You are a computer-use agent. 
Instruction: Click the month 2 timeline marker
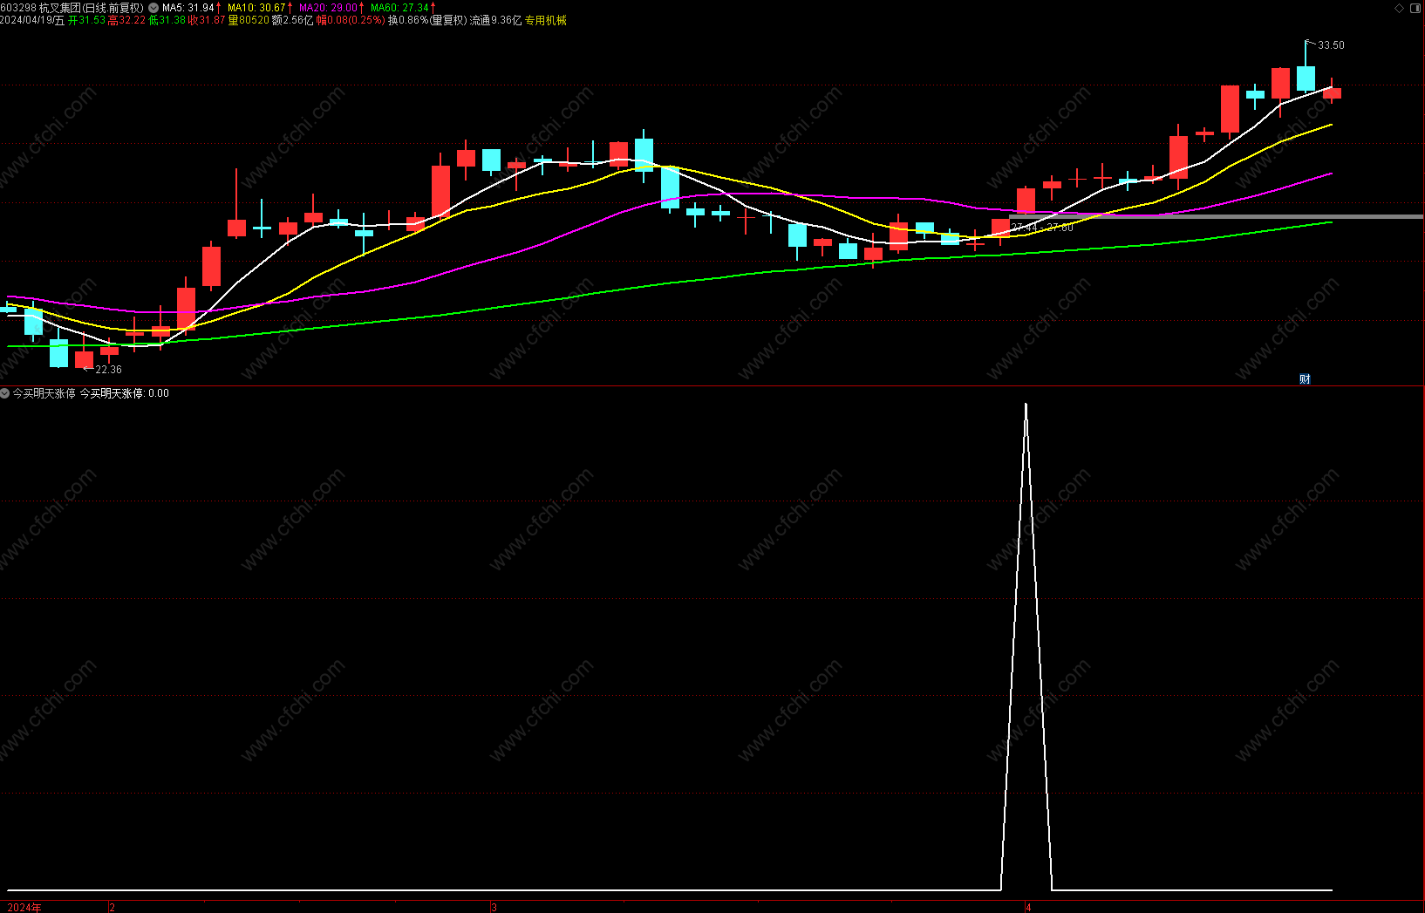(112, 907)
